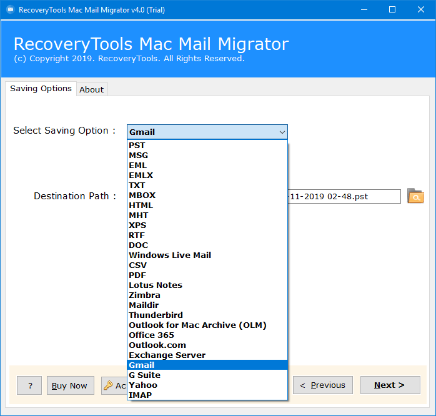Close the Mac Mail Migrator window
This screenshot has height=416, width=436.
[x=421, y=10]
